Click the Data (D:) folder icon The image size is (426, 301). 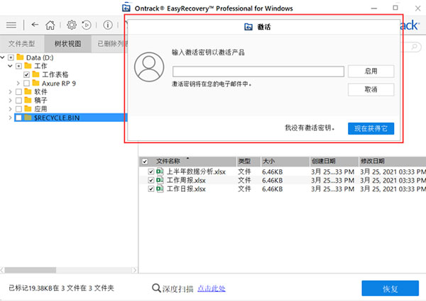20,57
